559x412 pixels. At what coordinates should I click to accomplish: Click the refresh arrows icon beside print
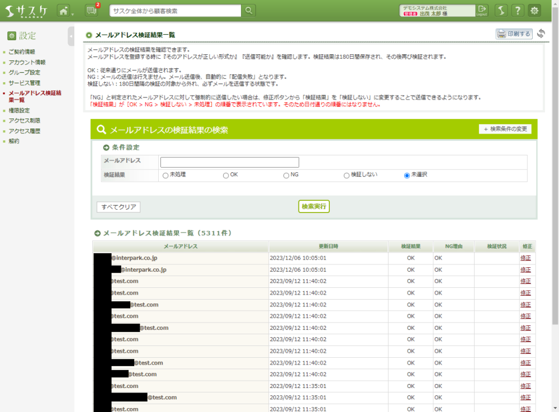coord(541,34)
